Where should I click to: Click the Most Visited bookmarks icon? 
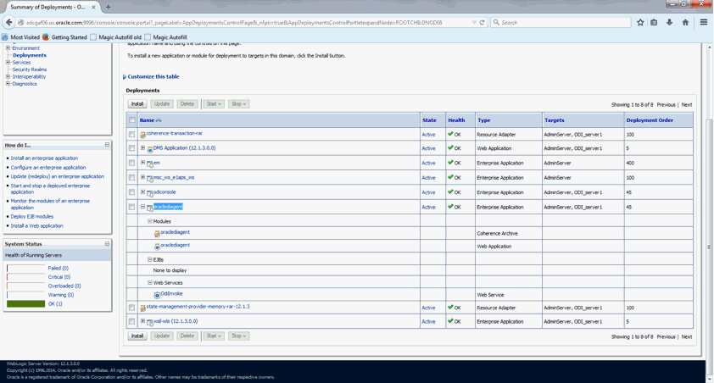tap(4, 37)
